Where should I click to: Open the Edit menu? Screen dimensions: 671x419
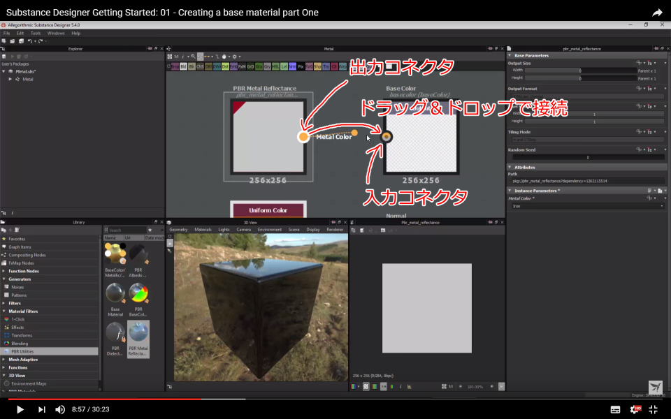(x=20, y=33)
